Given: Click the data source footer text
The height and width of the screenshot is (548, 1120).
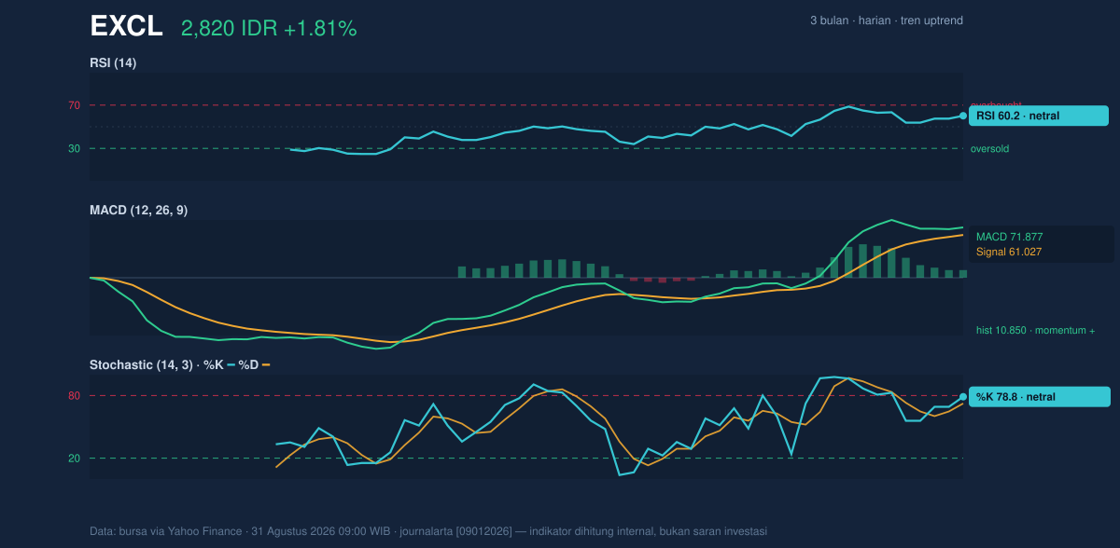Looking at the screenshot, I should (428, 531).
